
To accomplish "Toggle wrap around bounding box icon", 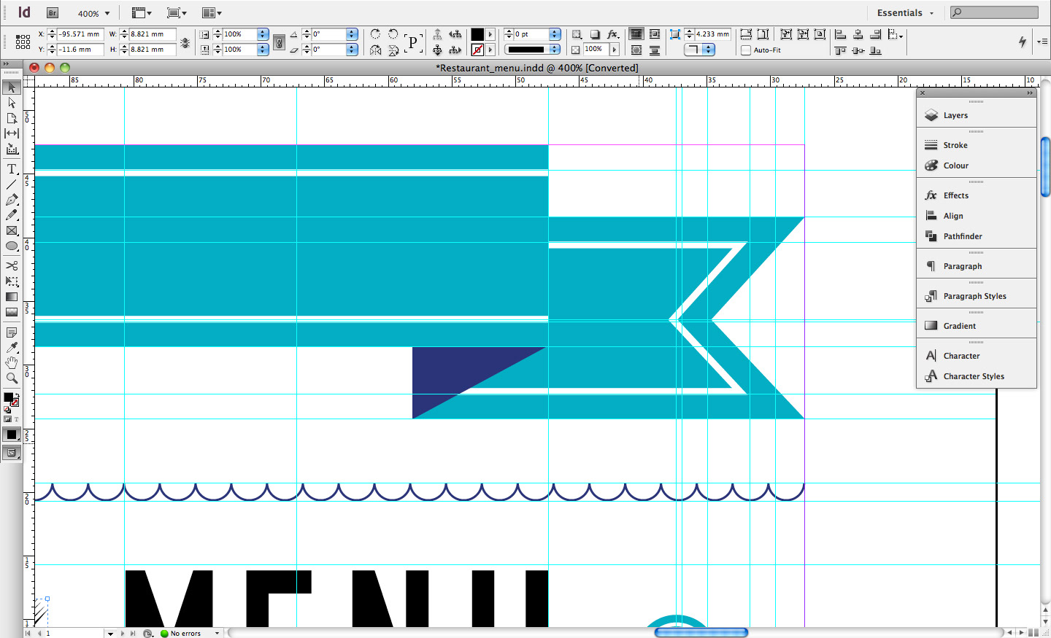I will tap(655, 34).
